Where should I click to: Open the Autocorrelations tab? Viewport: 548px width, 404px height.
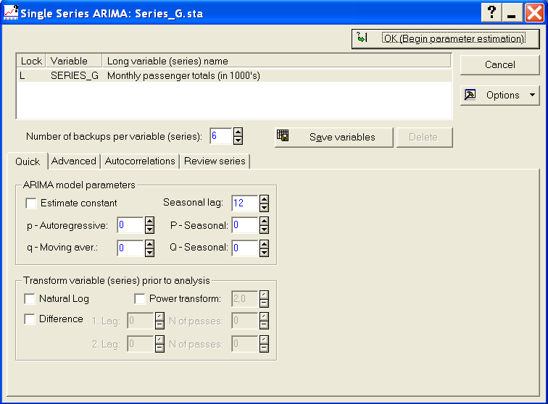pyautogui.click(x=140, y=161)
